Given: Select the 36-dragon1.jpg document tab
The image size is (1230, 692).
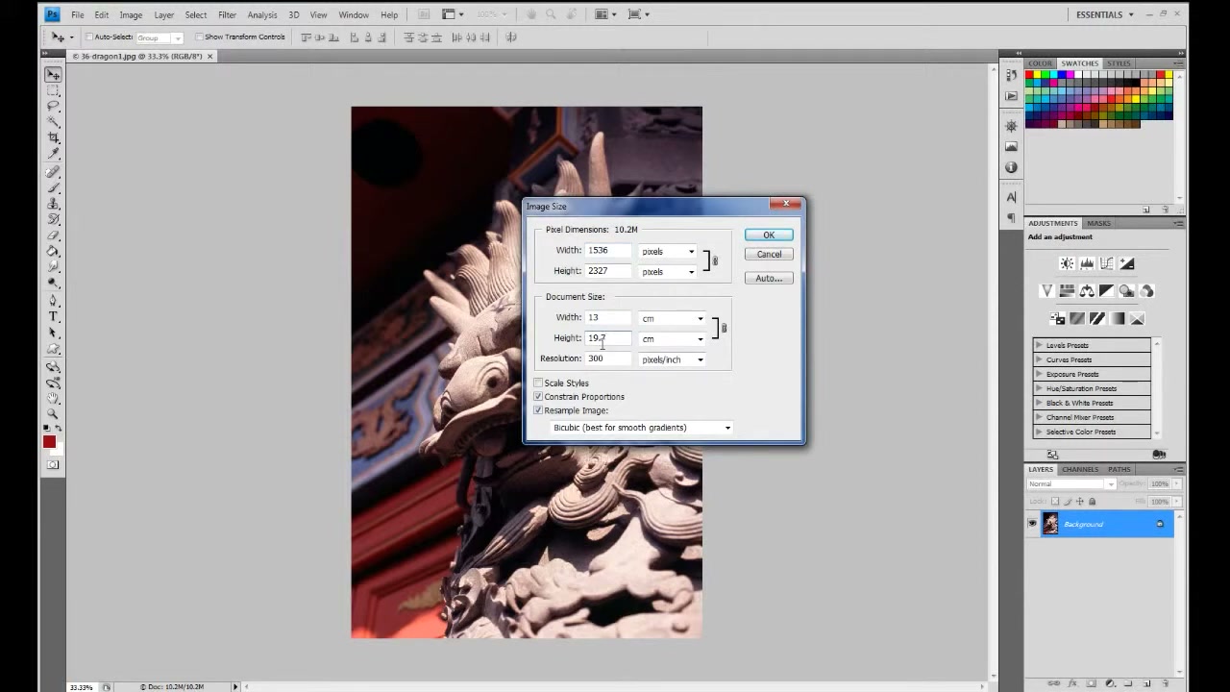Looking at the screenshot, I should [141, 56].
